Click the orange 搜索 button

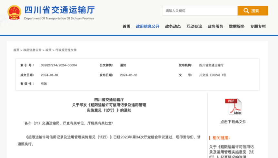[x=253, y=11]
